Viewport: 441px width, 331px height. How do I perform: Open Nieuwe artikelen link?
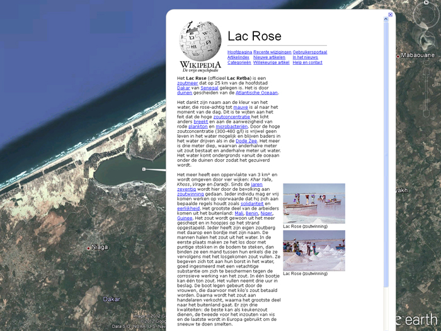click(269, 57)
